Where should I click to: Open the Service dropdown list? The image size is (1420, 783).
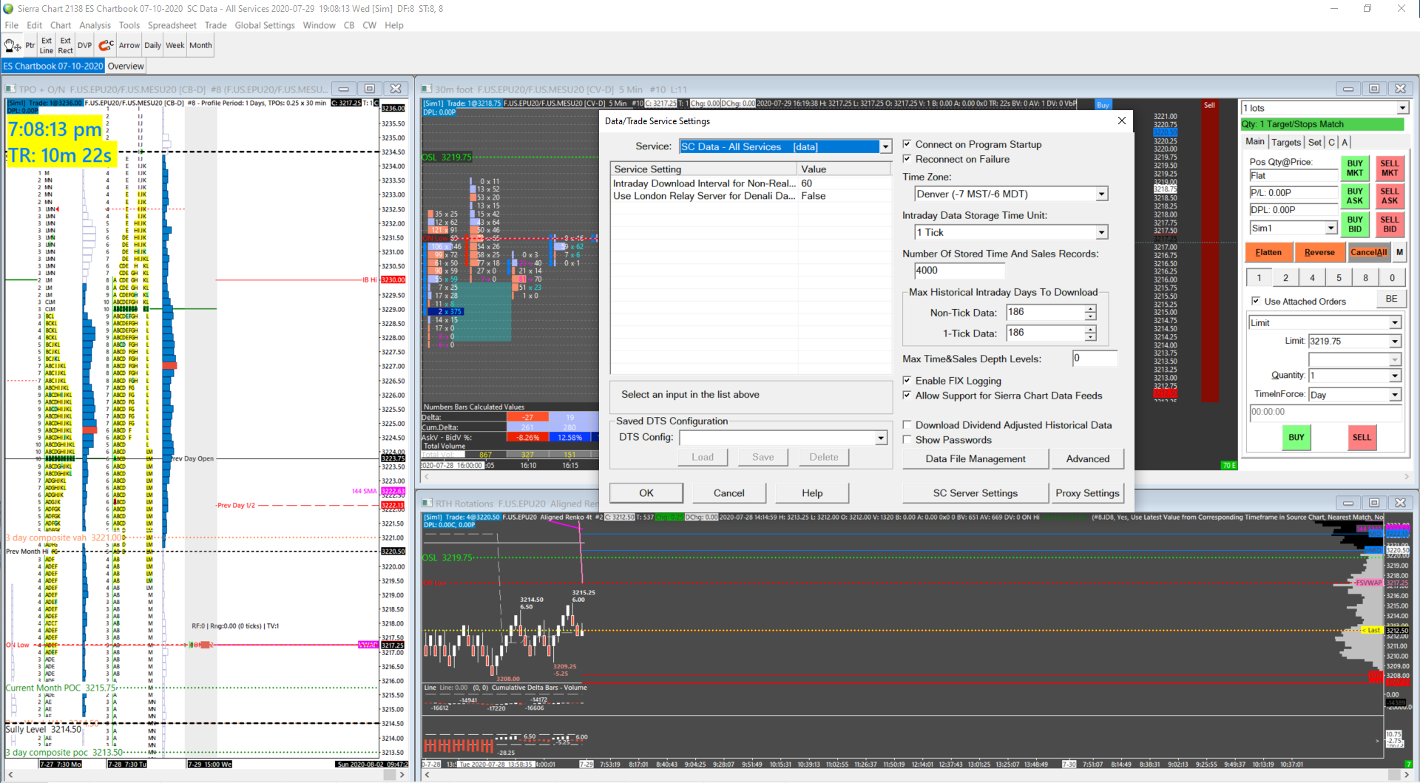coord(885,147)
